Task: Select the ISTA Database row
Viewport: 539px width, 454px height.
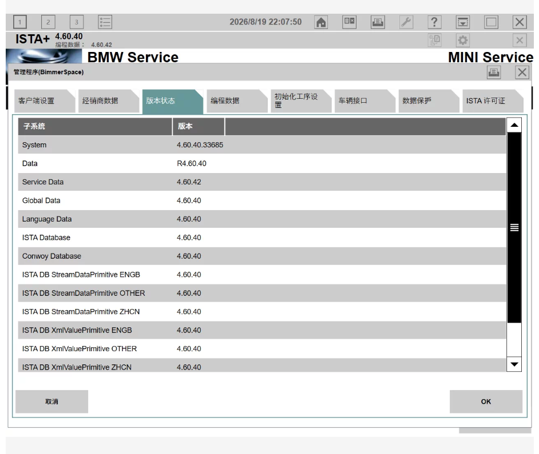Action: point(262,238)
